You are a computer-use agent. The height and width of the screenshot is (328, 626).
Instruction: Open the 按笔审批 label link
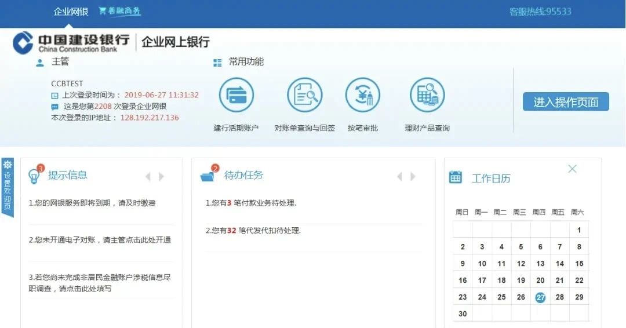362,128
